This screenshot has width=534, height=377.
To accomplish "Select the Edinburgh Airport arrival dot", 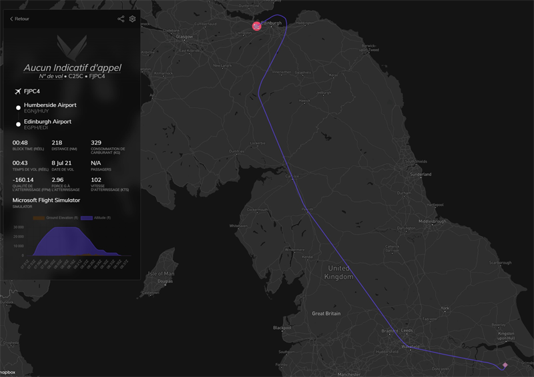I will tap(18, 125).
